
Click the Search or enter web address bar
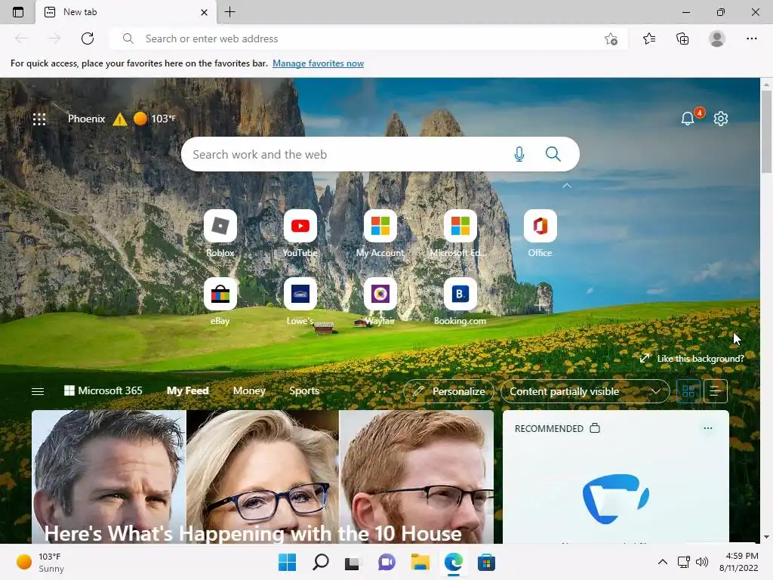coord(368,39)
